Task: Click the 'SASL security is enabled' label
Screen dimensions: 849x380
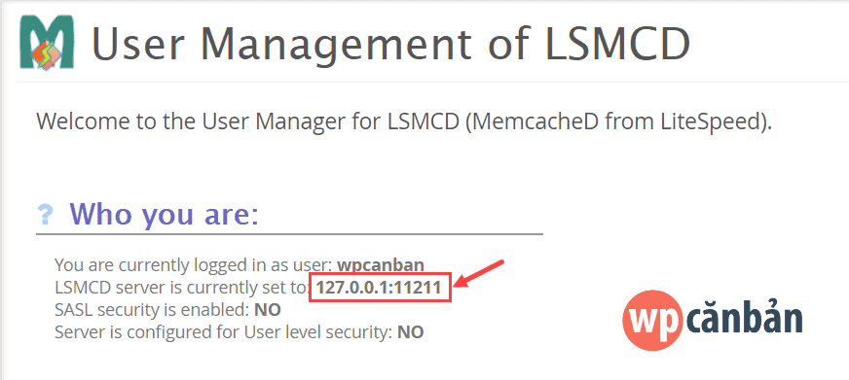Action: 152,310
